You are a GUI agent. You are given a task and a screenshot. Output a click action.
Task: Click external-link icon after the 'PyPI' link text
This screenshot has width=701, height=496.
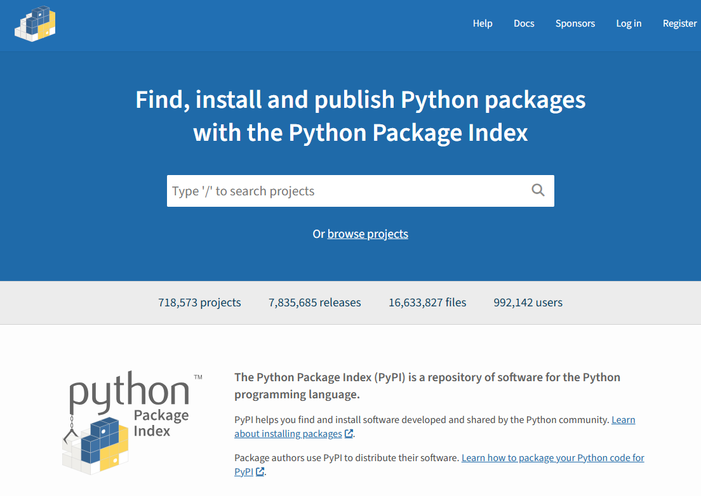click(260, 472)
